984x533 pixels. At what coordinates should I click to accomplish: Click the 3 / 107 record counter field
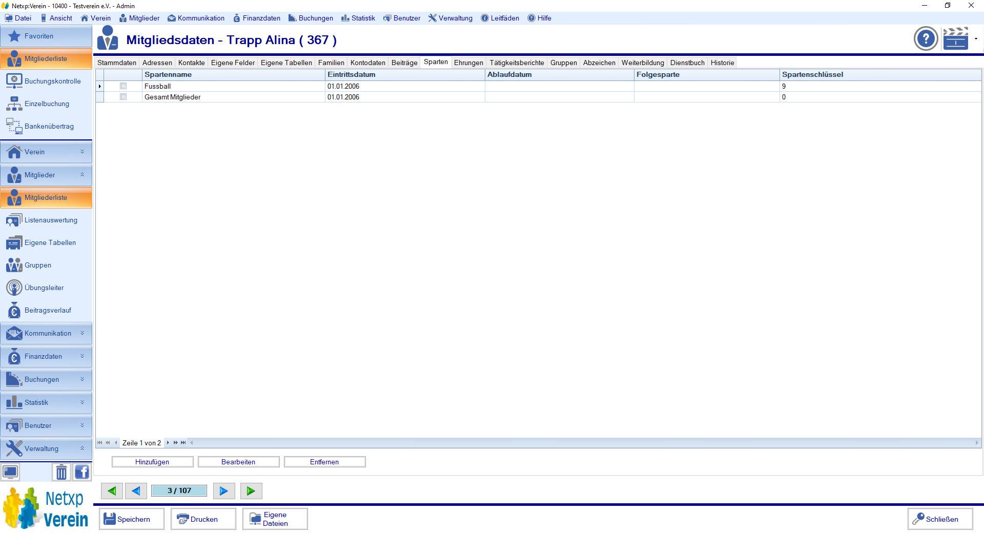pos(179,491)
